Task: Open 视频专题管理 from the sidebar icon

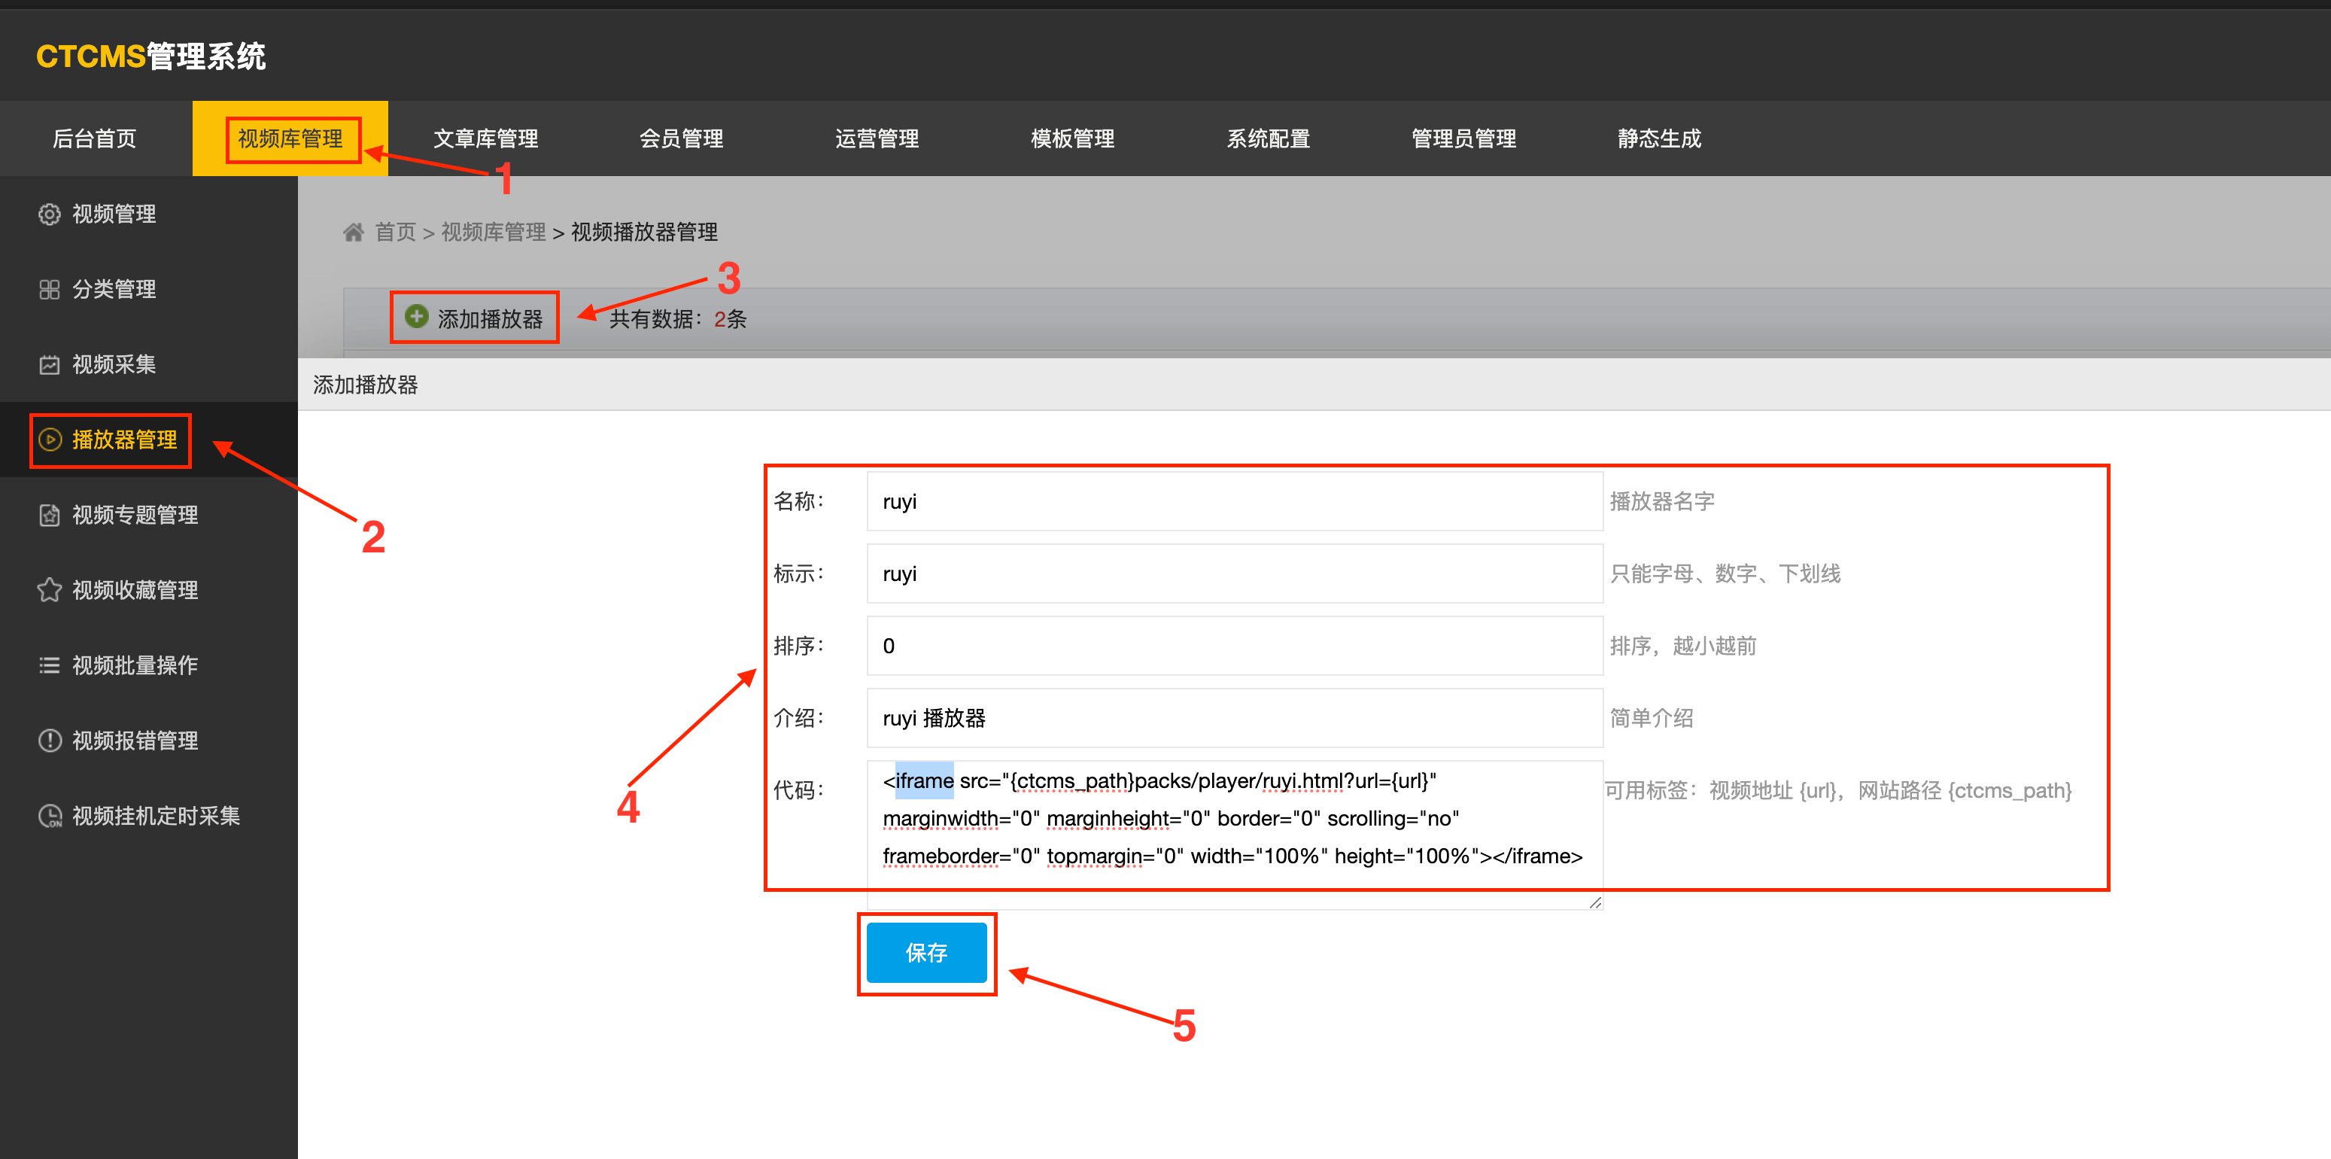Action: pyautogui.click(x=50, y=515)
